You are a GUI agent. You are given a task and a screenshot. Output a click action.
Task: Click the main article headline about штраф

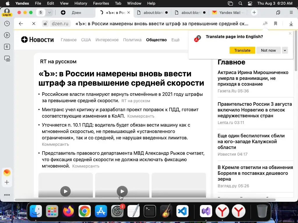(121, 78)
